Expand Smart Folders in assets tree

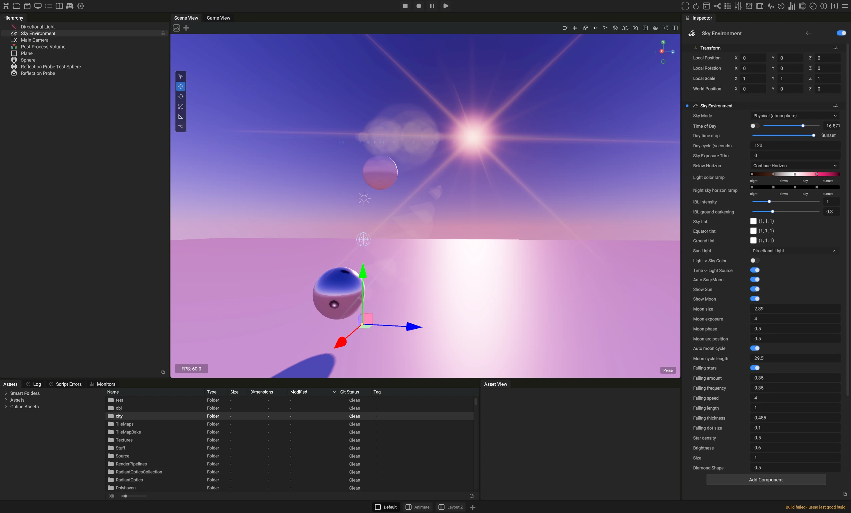pos(6,393)
